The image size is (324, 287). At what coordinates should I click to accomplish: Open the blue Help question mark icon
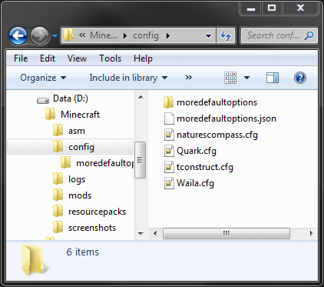[x=300, y=78]
